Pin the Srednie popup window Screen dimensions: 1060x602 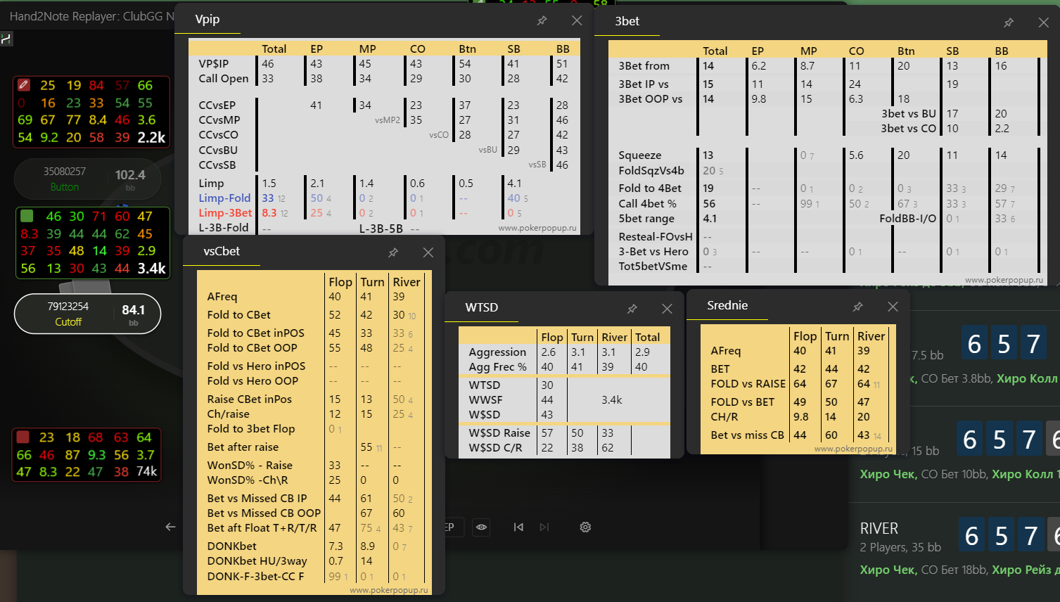tap(858, 307)
